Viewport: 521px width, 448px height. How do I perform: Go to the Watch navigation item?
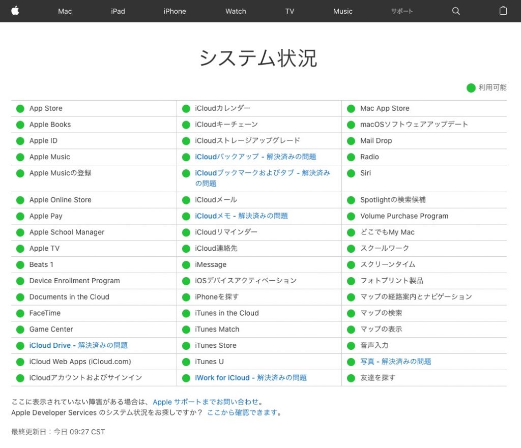[236, 11]
